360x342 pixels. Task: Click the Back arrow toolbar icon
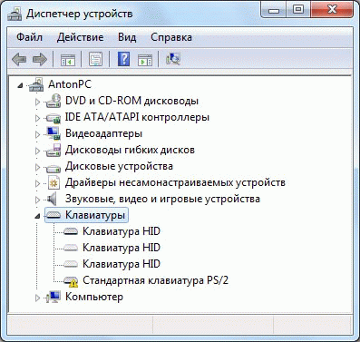19,59
